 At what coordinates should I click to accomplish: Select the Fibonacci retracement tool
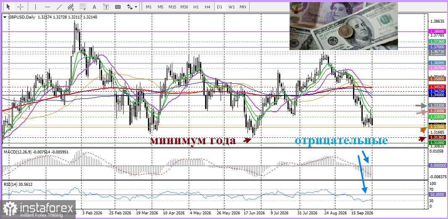(83, 7)
